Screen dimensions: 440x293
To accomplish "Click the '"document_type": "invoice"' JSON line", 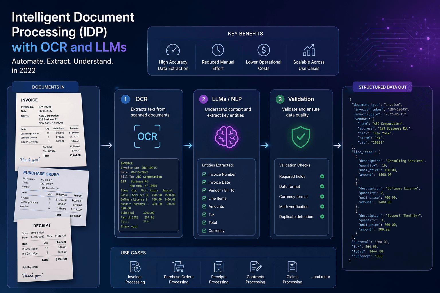I will click(x=377, y=105).
